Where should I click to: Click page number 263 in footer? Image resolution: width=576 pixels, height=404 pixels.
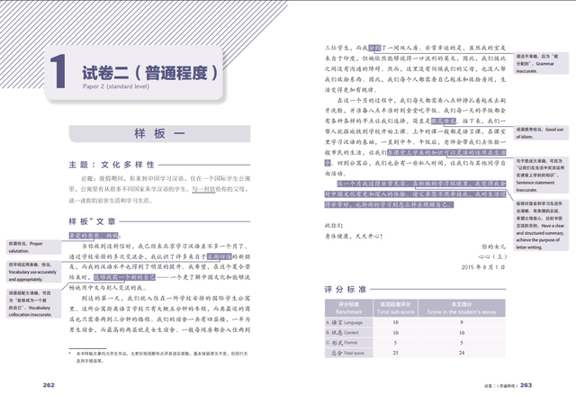tap(526, 385)
